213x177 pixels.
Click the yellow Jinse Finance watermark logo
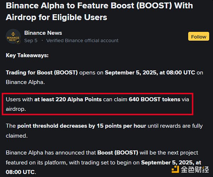point(175,170)
